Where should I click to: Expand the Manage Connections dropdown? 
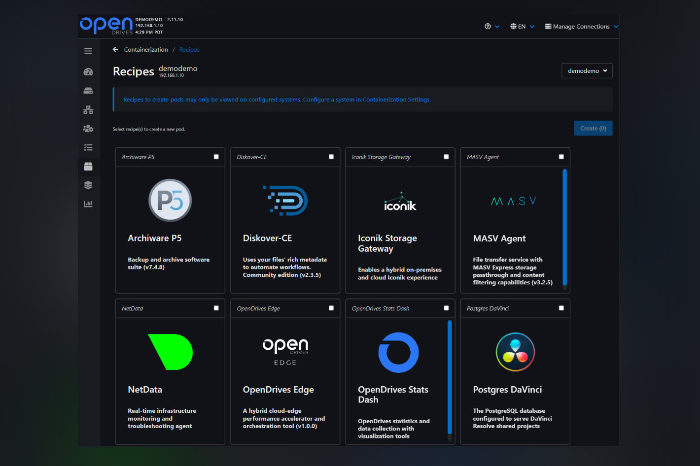(582, 27)
